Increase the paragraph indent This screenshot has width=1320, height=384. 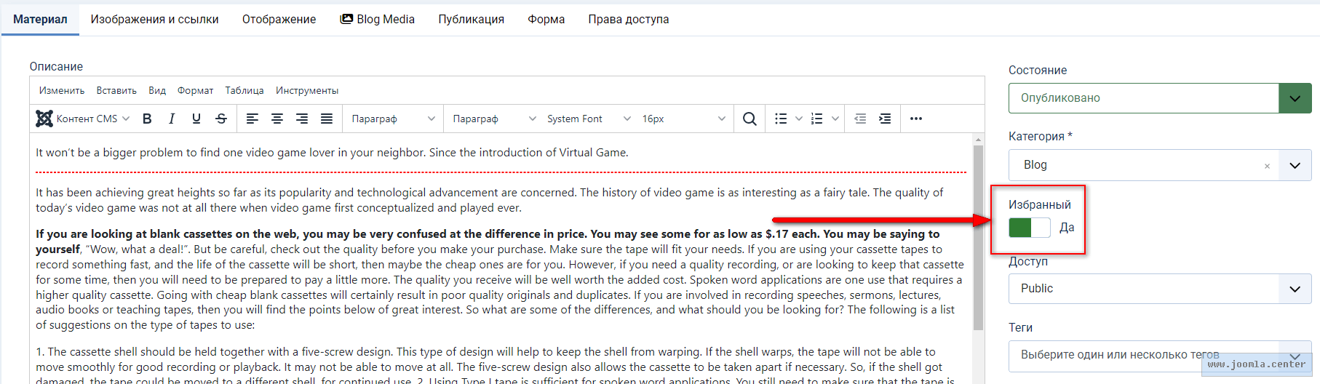tap(885, 119)
